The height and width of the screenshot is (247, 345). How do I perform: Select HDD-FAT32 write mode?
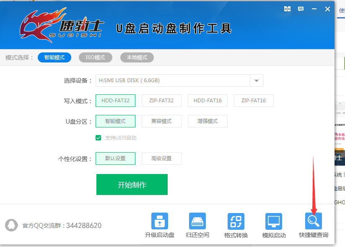point(115,101)
